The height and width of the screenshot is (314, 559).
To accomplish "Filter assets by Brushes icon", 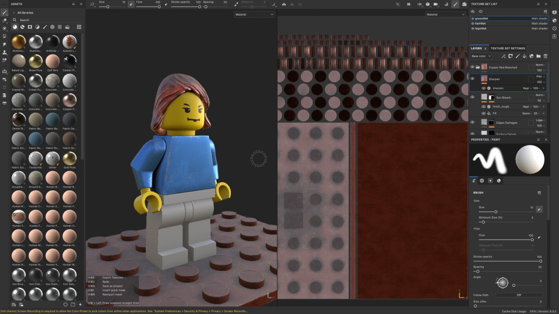I will [x=45, y=27].
